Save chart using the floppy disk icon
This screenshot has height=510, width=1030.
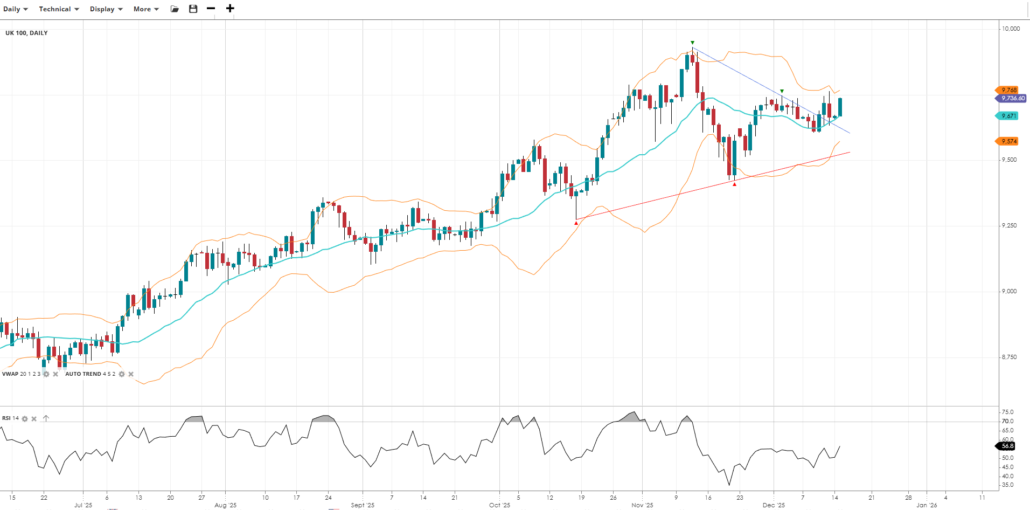point(193,9)
